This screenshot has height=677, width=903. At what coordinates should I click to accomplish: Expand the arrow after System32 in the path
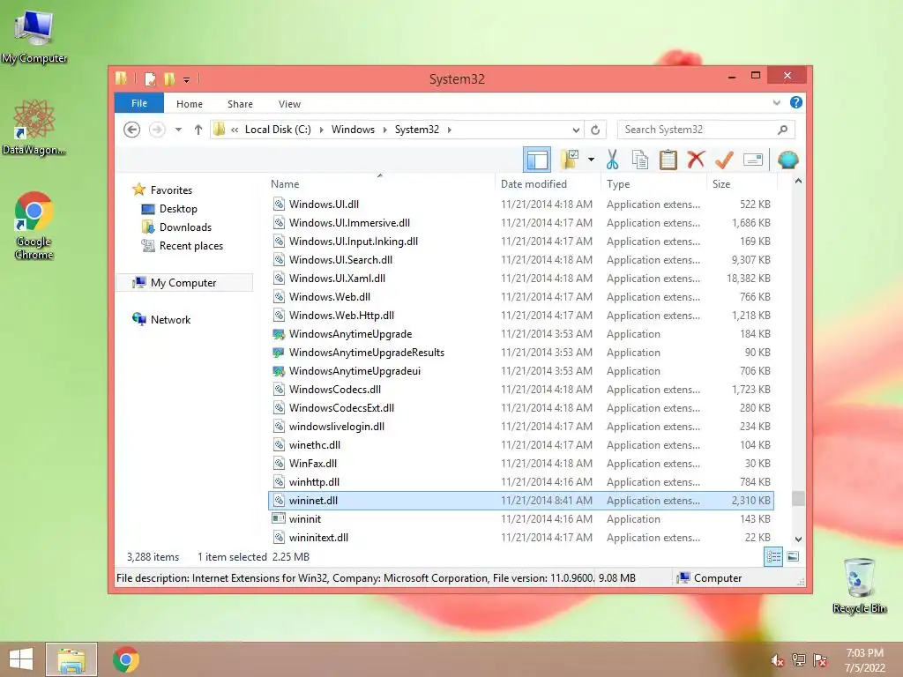coord(449,130)
